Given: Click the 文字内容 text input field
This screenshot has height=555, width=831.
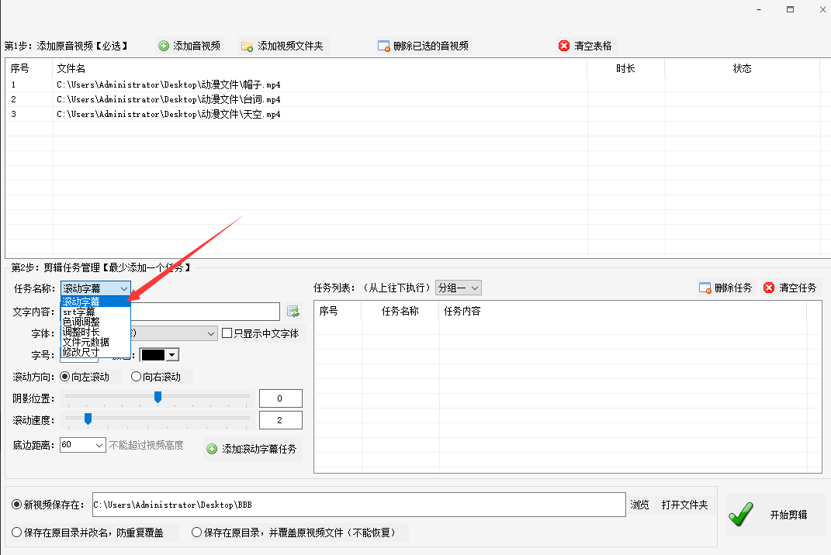Looking at the screenshot, I should 205,312.
